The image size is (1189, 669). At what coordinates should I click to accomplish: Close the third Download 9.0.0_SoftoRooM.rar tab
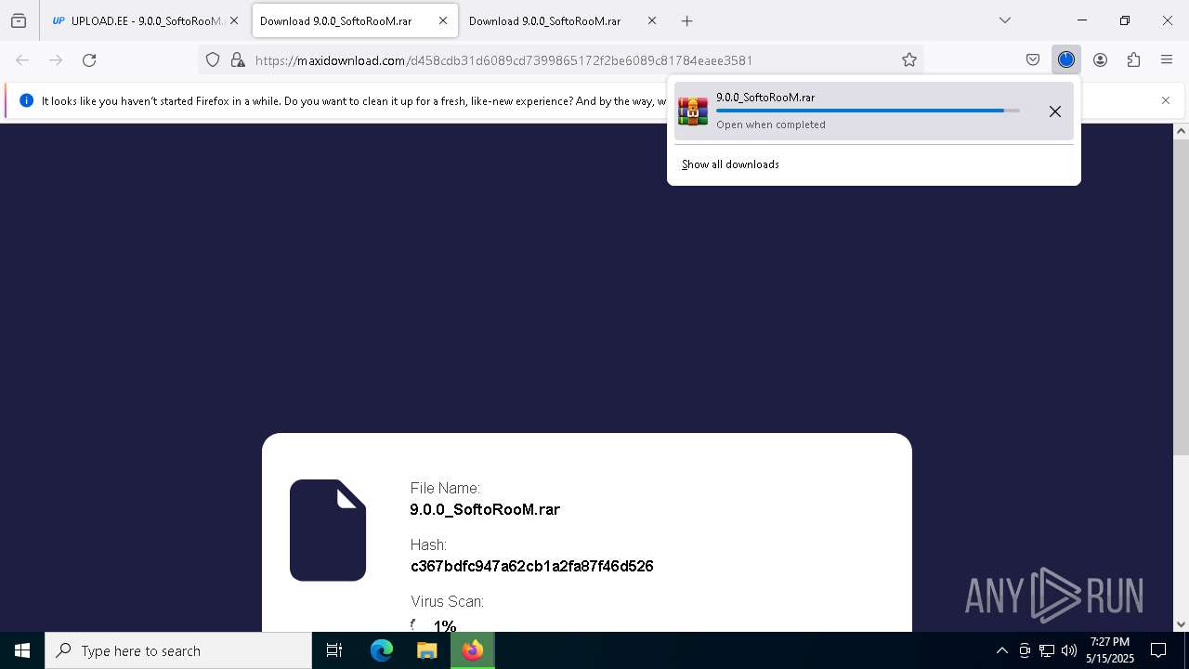tap(652, 20)
